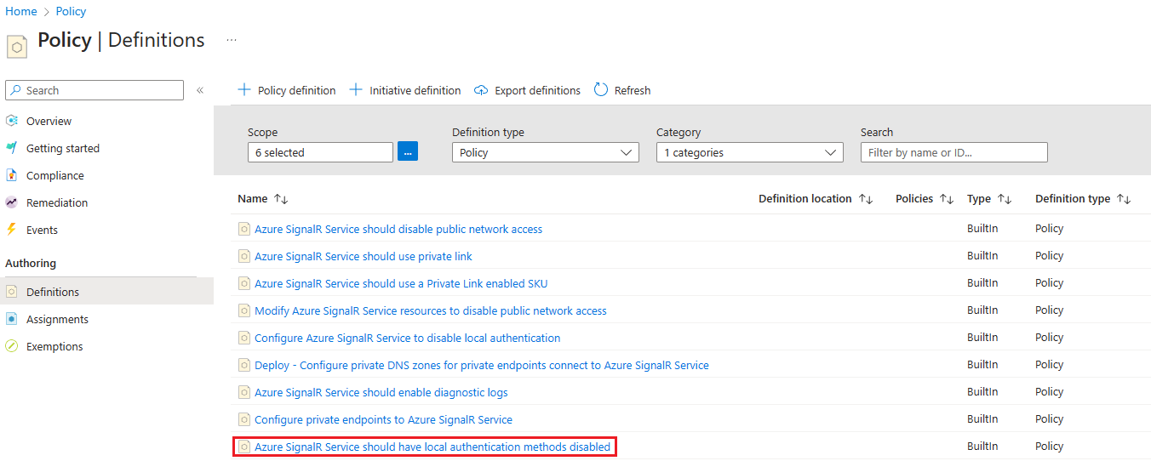Open 'Azure SignalR Service should use private link'
The image size is (1151, 461).
tap(364, 256)
